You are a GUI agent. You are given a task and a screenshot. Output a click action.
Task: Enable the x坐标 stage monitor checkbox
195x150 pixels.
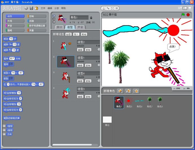(4, 126)
